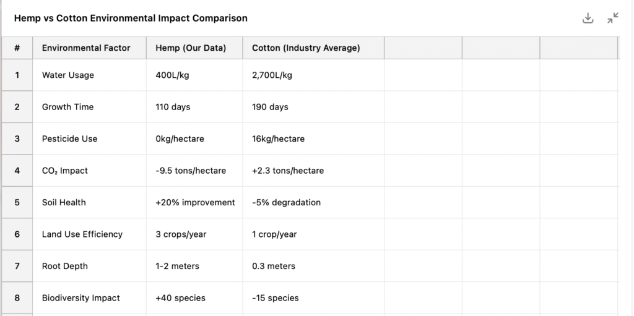This screenshot has height=316, width=634.
Task: Select row number 4 header
Action: point(17,171)
